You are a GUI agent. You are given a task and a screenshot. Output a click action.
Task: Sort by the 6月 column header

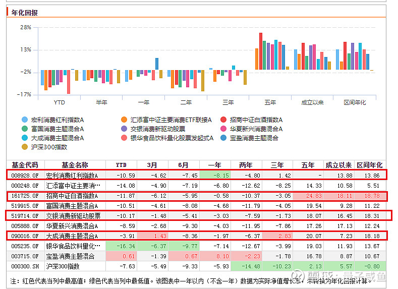pyautogui.click(x=184, y=165)
